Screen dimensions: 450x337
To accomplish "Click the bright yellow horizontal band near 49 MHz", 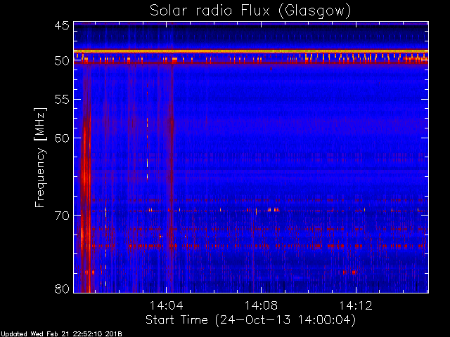I will click(251, 51).
